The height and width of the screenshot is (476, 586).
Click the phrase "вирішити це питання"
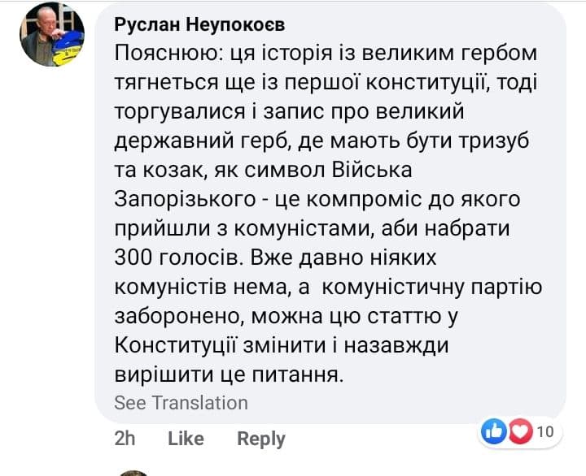click(226, 374)
